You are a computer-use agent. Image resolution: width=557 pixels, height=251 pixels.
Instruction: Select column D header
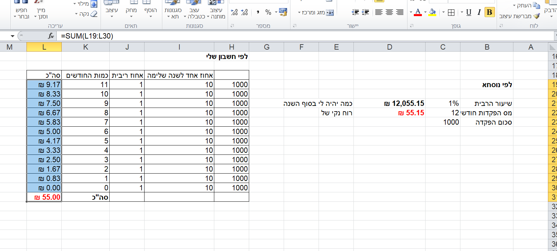pos(390,47)
